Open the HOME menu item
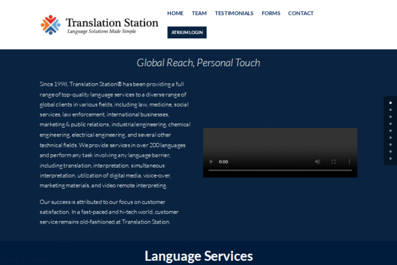The image size is (397, 265). (x=175, y=13)
